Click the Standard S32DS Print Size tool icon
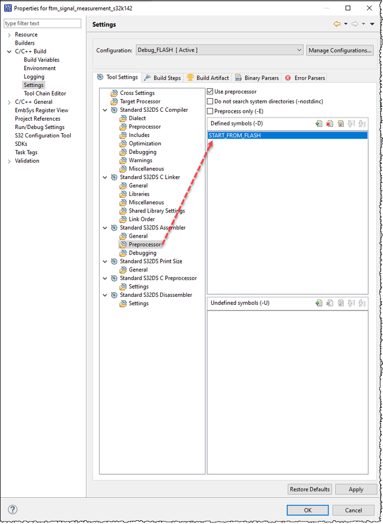The image size is (383, 524). [x=114, y=261]
